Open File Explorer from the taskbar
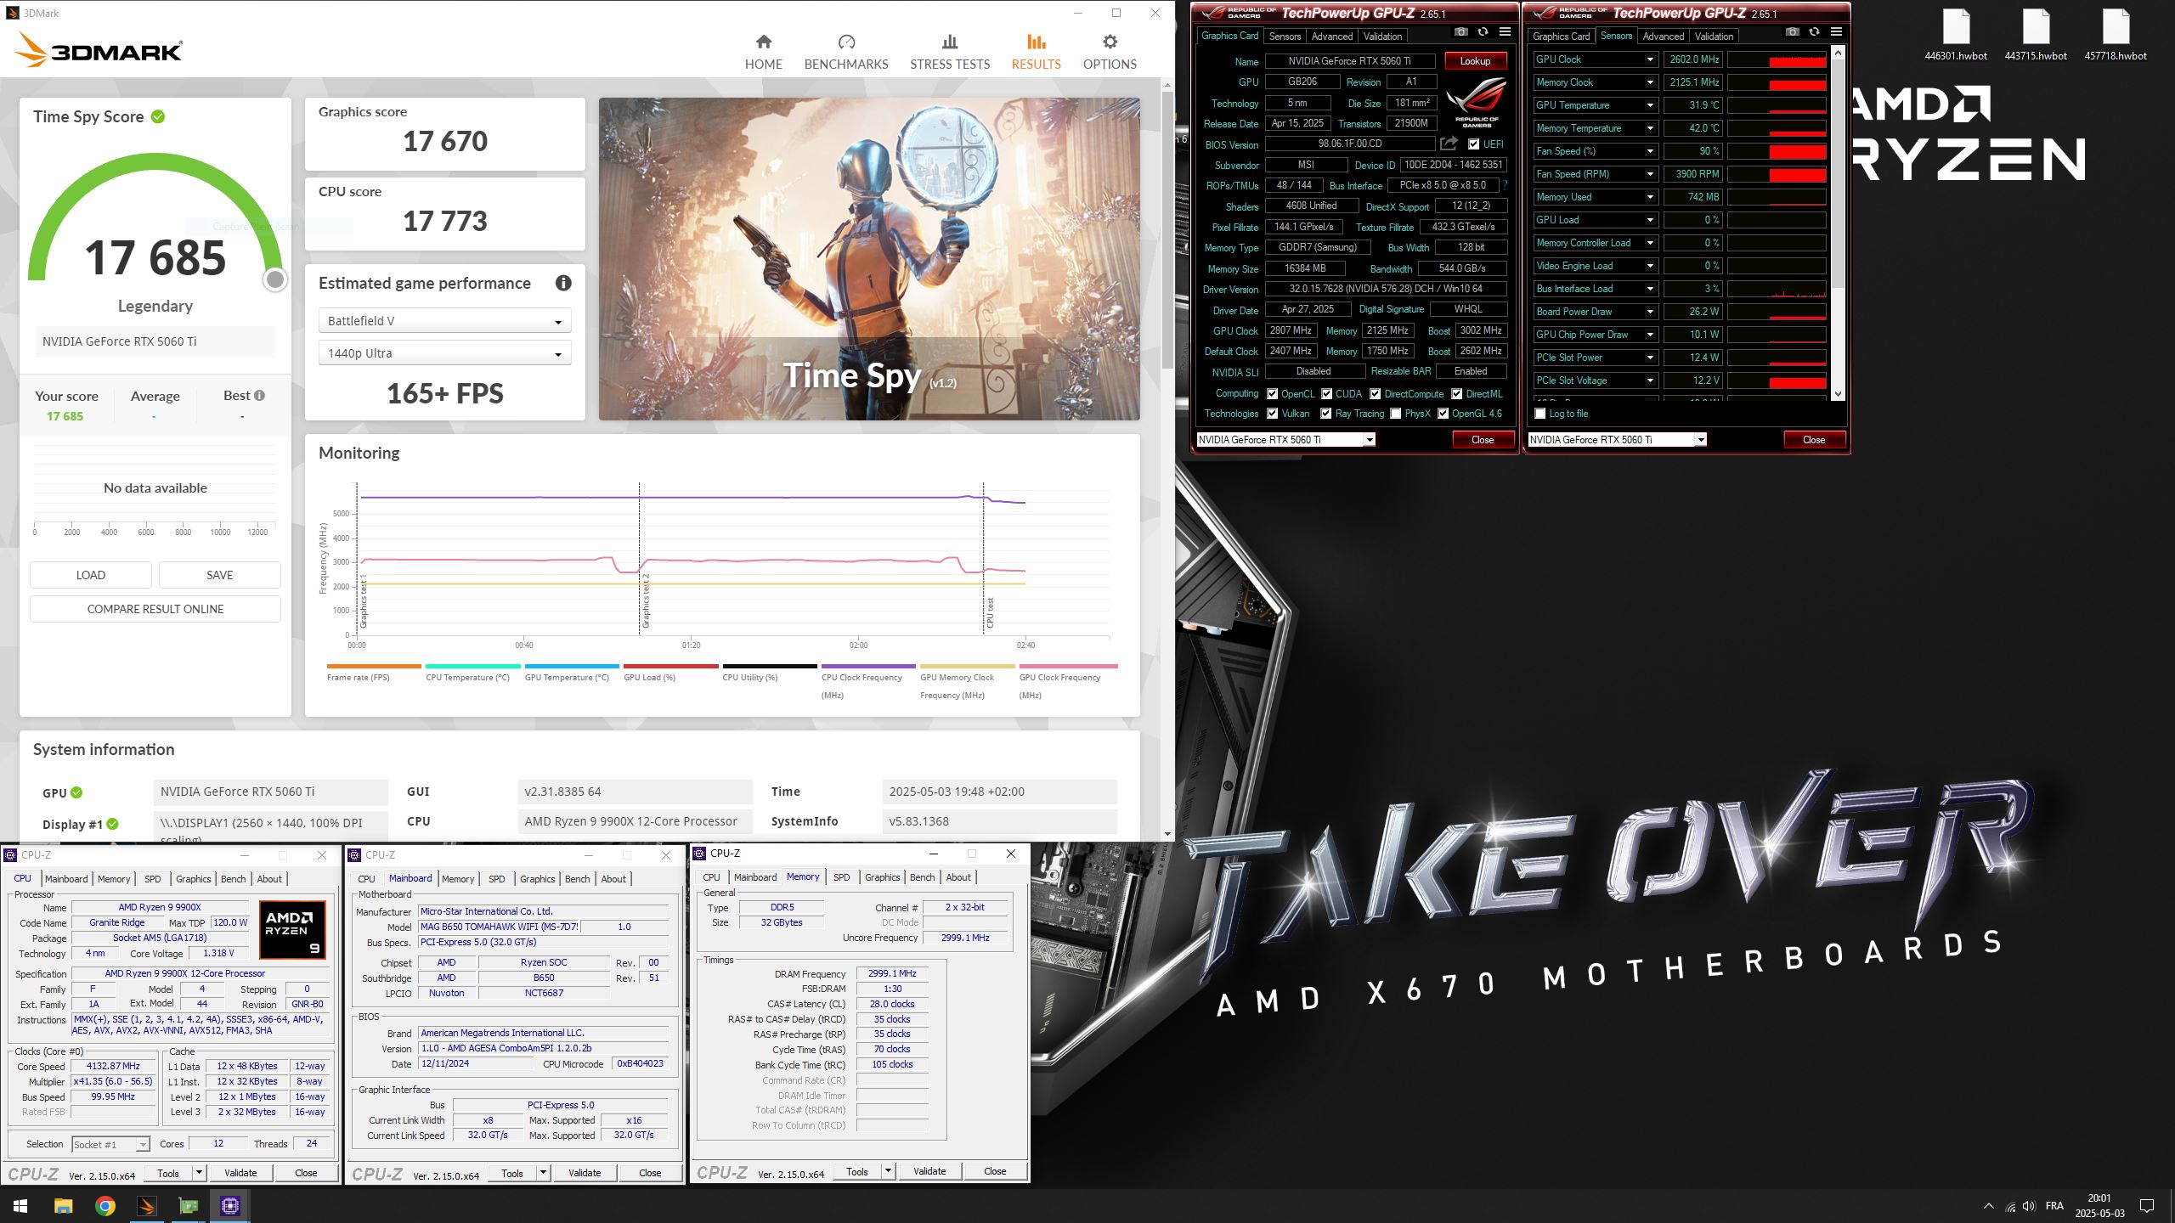This screenshot has width=2175, height=1223. (63, 1206)
